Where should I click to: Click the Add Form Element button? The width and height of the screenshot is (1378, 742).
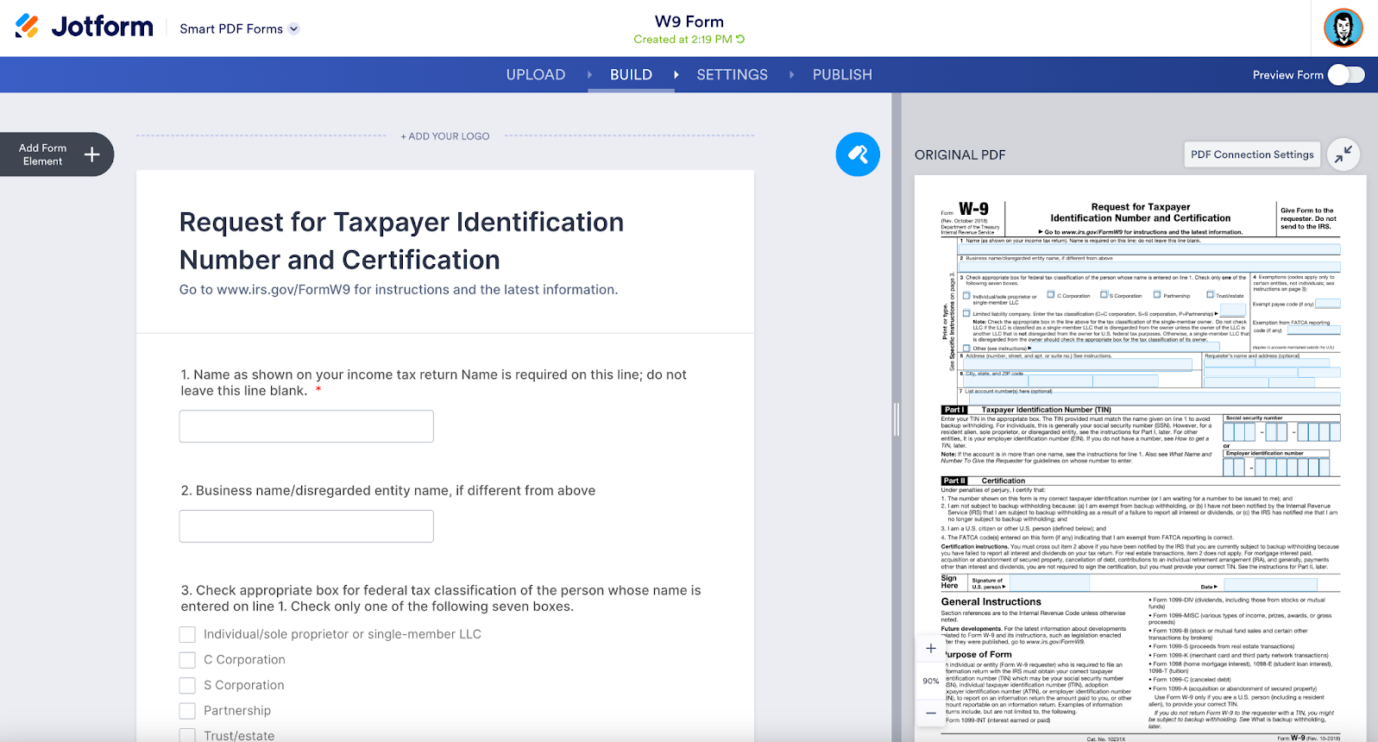click(x=57, y=154)
